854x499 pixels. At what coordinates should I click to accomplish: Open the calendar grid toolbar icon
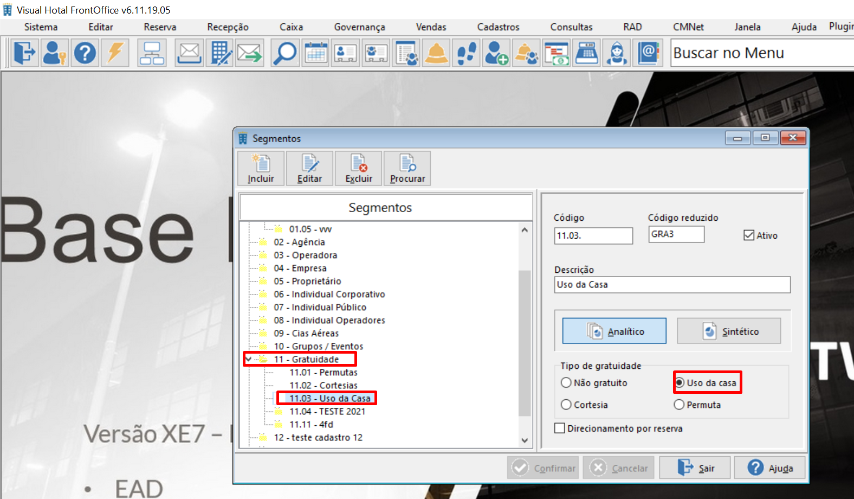[315, 53]
